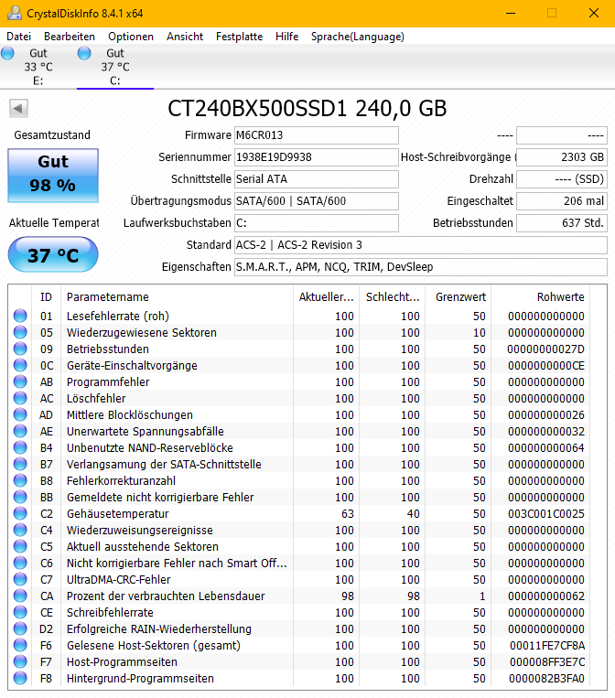Click status orb for row 09 Betriebsstunden
The image size is (615, 698).
pyautogui.click(x=20, y=349)
